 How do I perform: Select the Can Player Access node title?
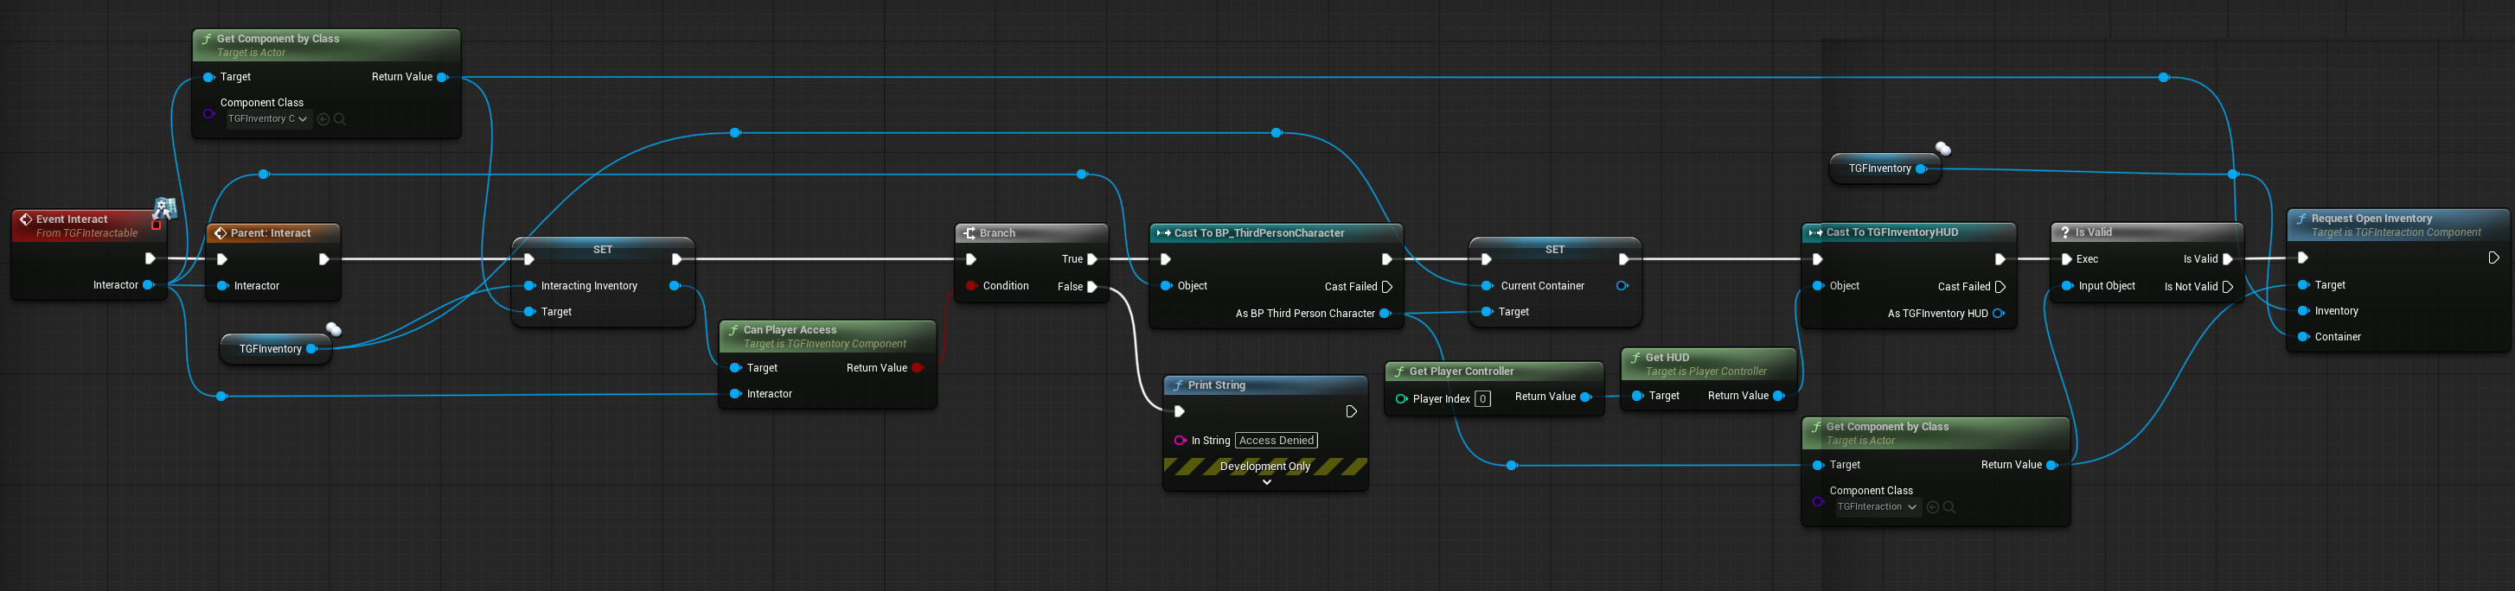789,330
